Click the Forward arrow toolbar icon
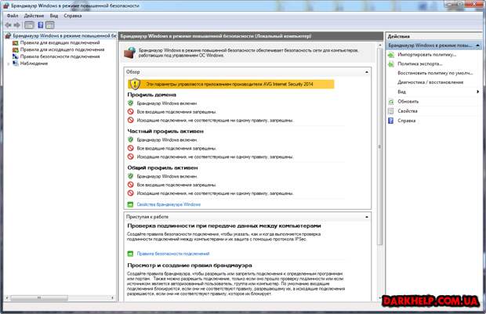 (x=17, y=25)
